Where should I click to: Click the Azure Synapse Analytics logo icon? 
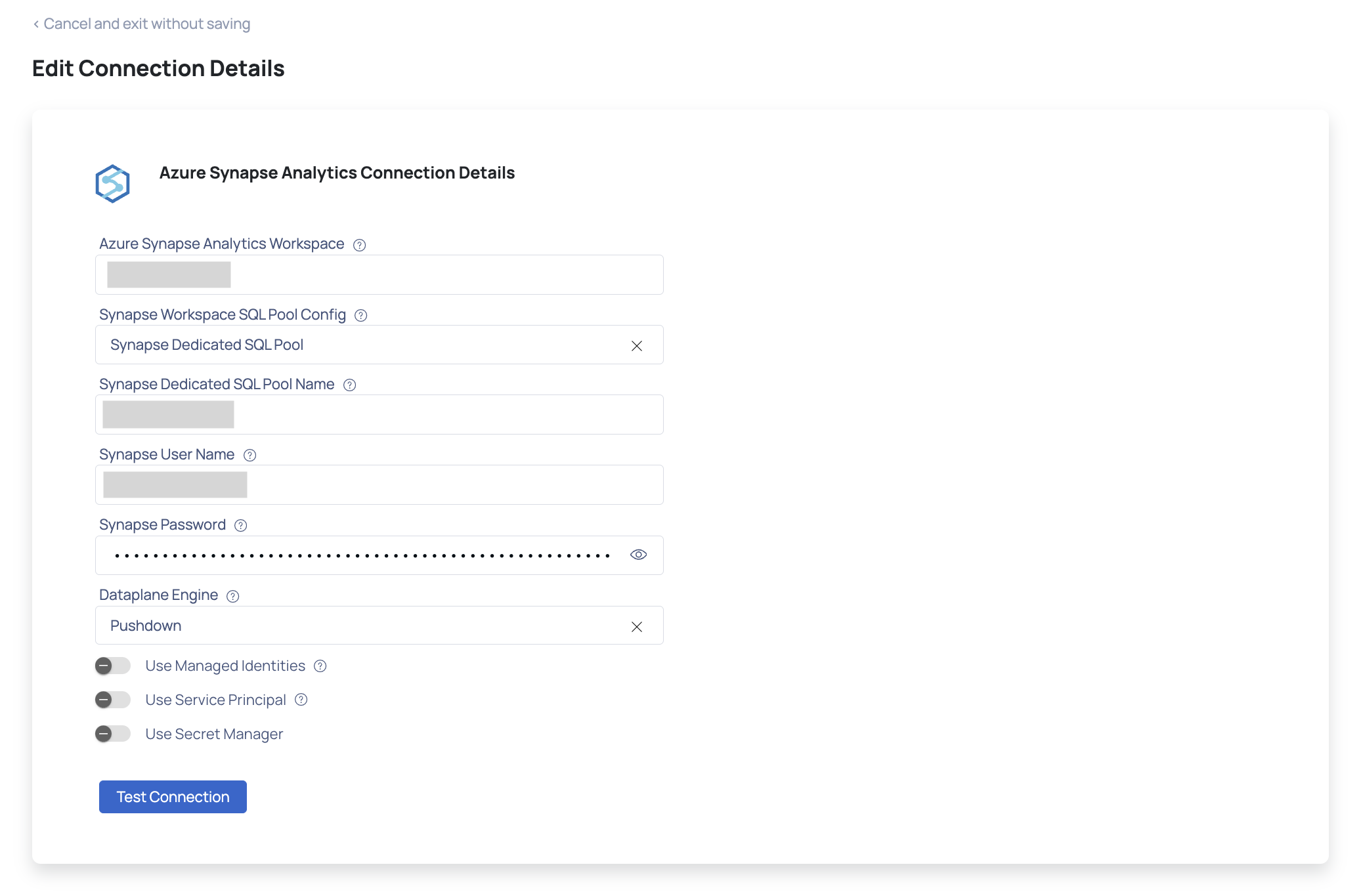(x=112, y=183)
